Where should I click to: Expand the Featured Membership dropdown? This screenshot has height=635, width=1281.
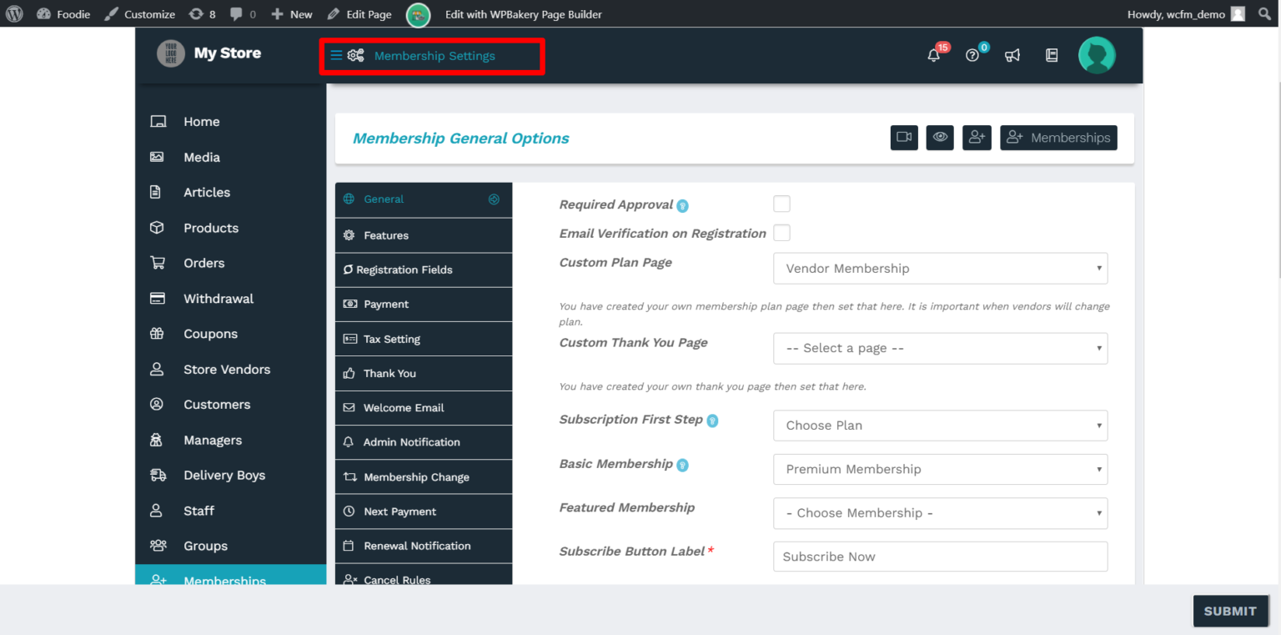tap(940, 513)
